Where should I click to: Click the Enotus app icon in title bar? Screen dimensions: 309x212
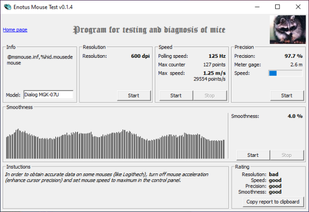(8, 7)
